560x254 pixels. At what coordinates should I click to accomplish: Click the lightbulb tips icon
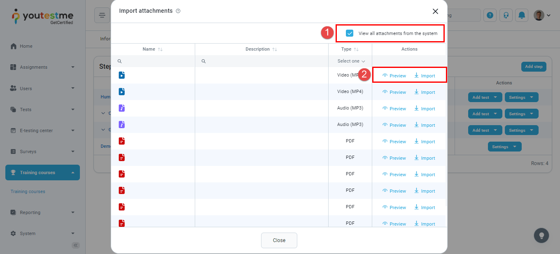541,235
